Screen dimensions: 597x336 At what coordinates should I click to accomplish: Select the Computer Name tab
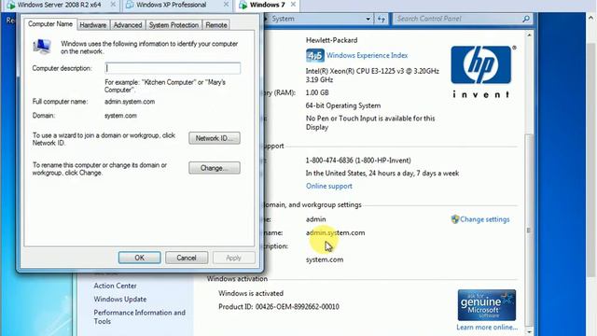click(x=50, y=24)
